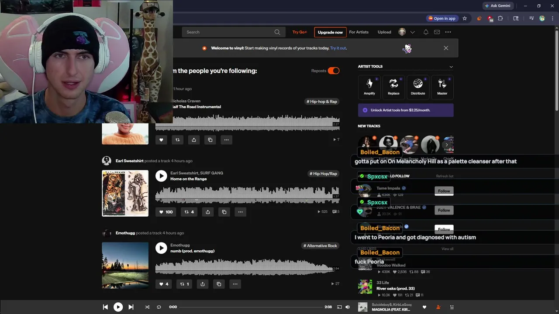Open the Amplify artist tool
The height and width of the screenshot is (314, 559).
[369, 86]
